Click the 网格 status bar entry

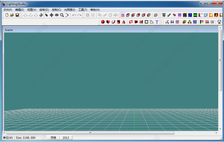pyautogui.click(x=53, y=138)
